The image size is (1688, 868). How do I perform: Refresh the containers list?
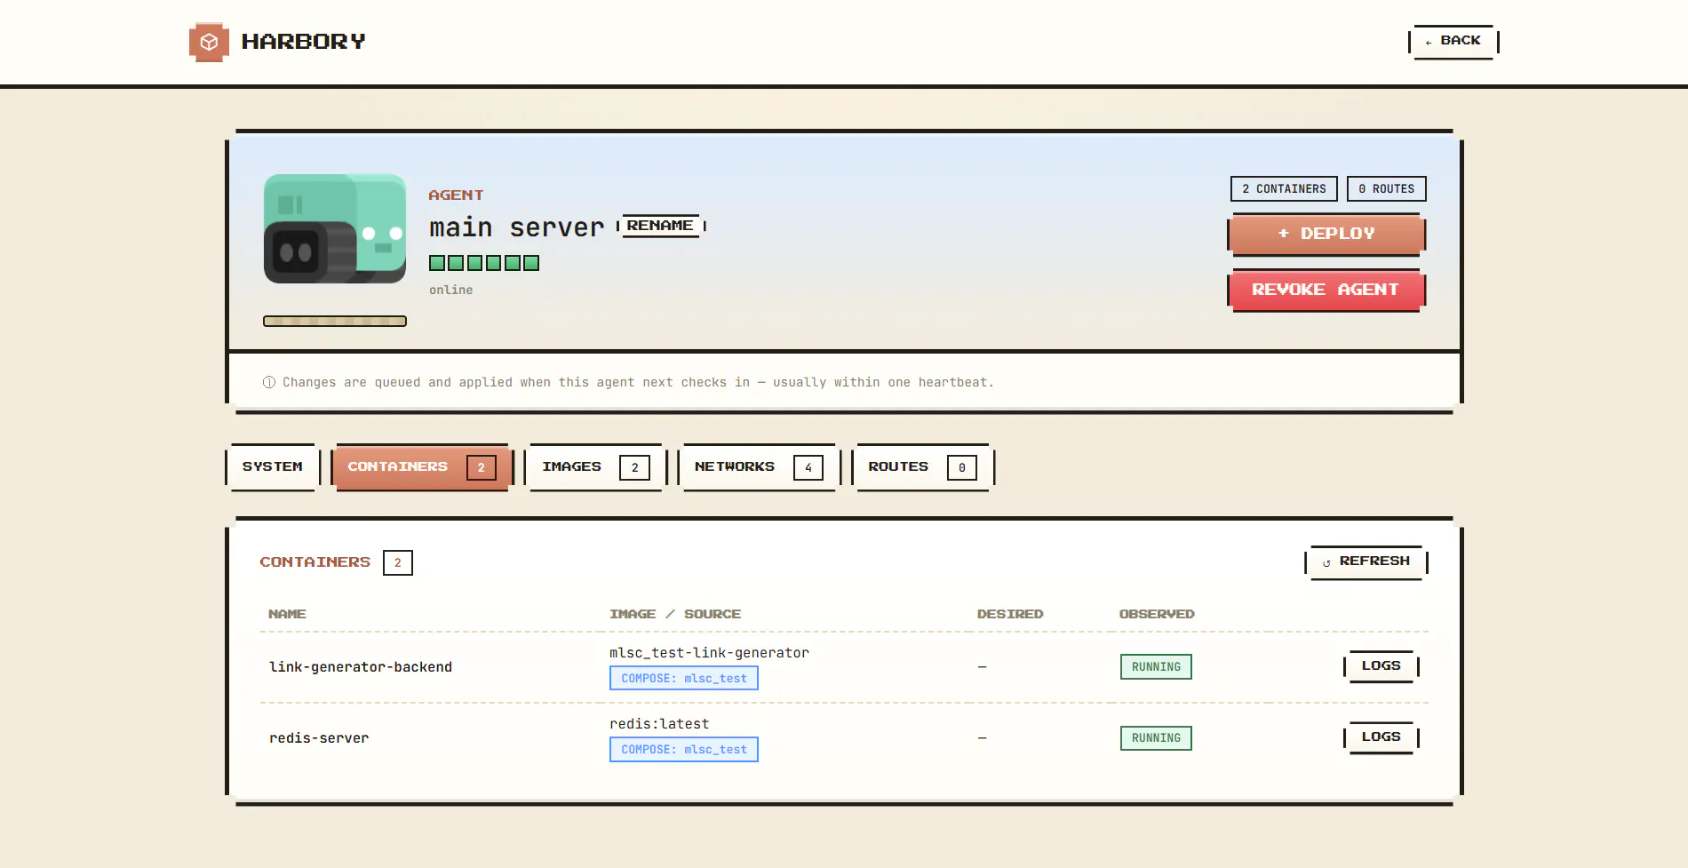(1366, 562)
